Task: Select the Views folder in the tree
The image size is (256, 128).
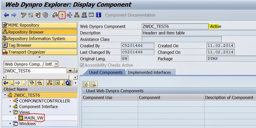Action: point(25,112)
